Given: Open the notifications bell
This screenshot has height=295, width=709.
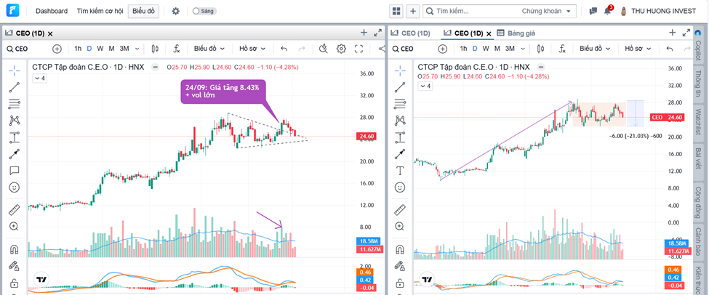Looking at the screenshot, I should click(x=607, y=11).
